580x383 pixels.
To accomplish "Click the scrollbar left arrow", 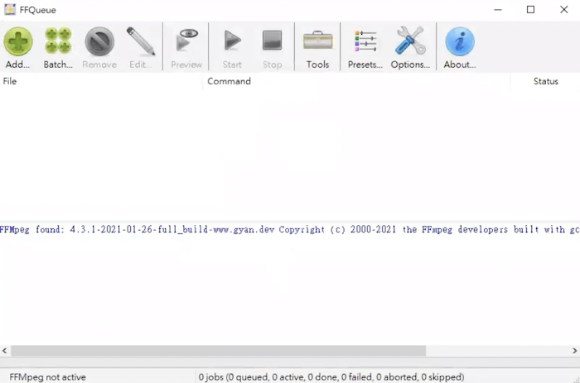I will coord(4,351).
